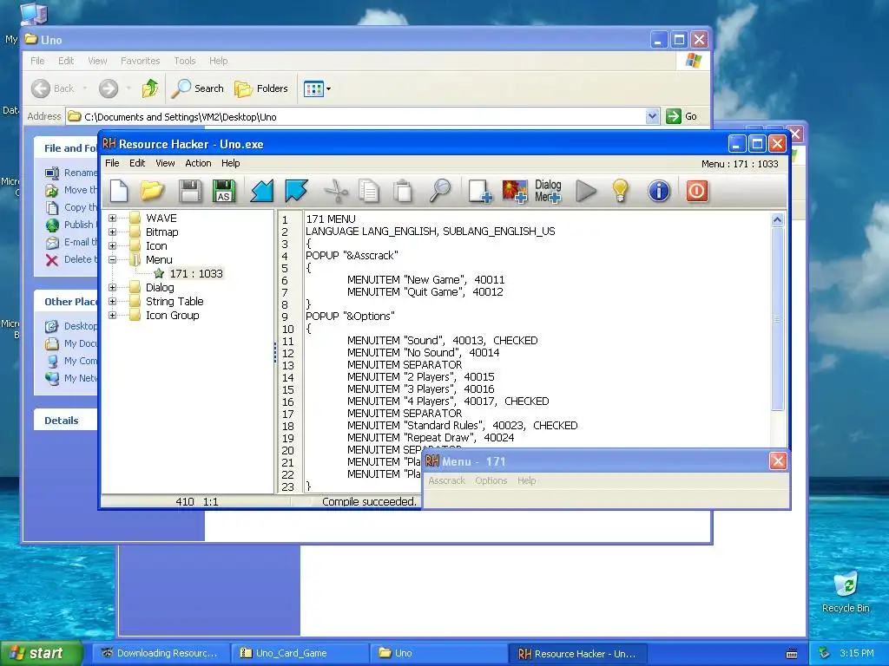The height and width of the screenshot is (666, 889).
Task: Expand the Icon tree folder
Action: [112, 245]
